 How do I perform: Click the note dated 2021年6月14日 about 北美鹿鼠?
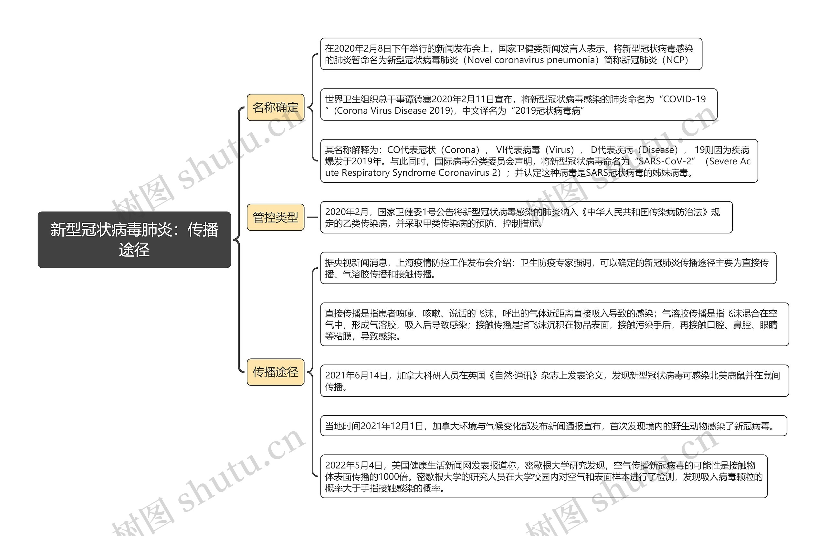555,381
